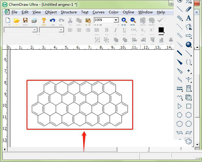Expand the font size dropdown
Viewport: 202px width, 162px height.
click(61, 30)
